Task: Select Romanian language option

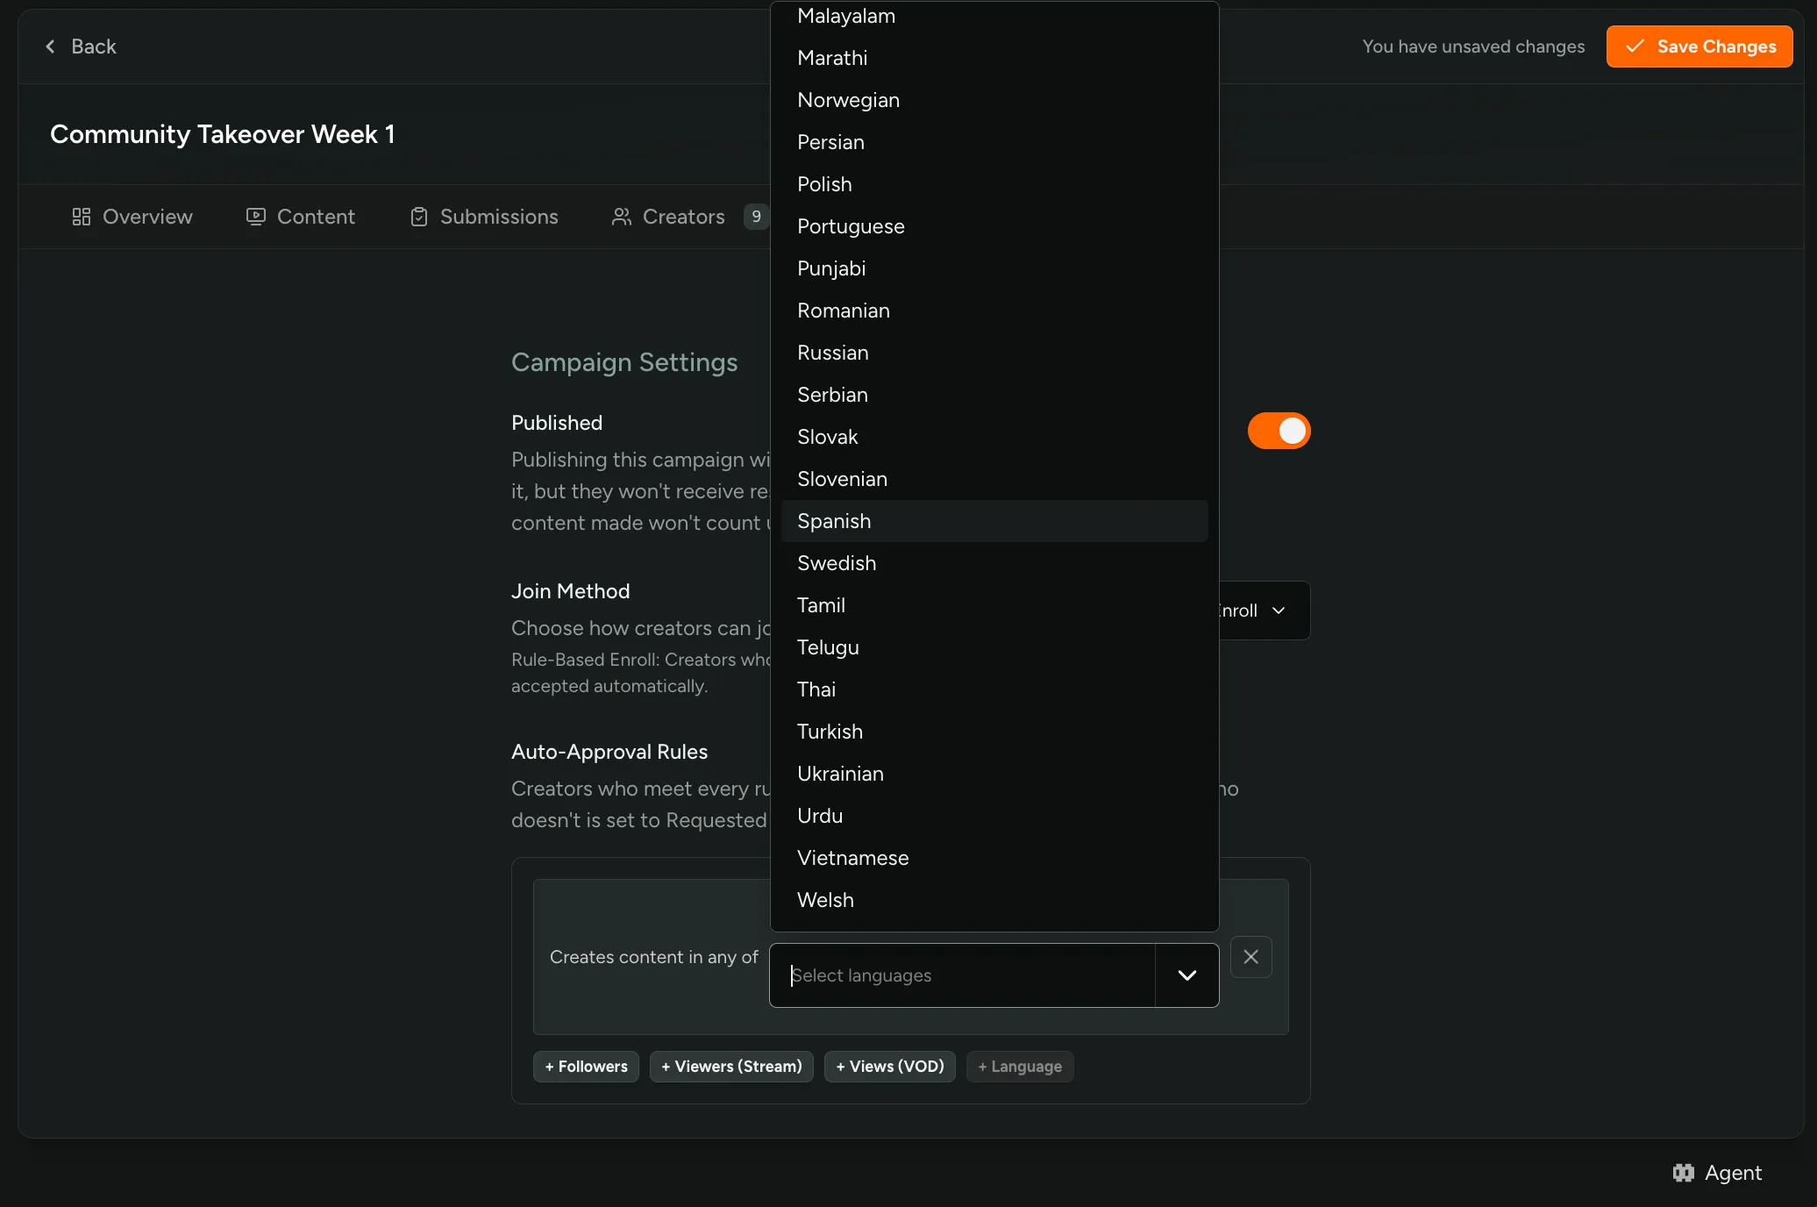Action: click(x=994, y=311)
